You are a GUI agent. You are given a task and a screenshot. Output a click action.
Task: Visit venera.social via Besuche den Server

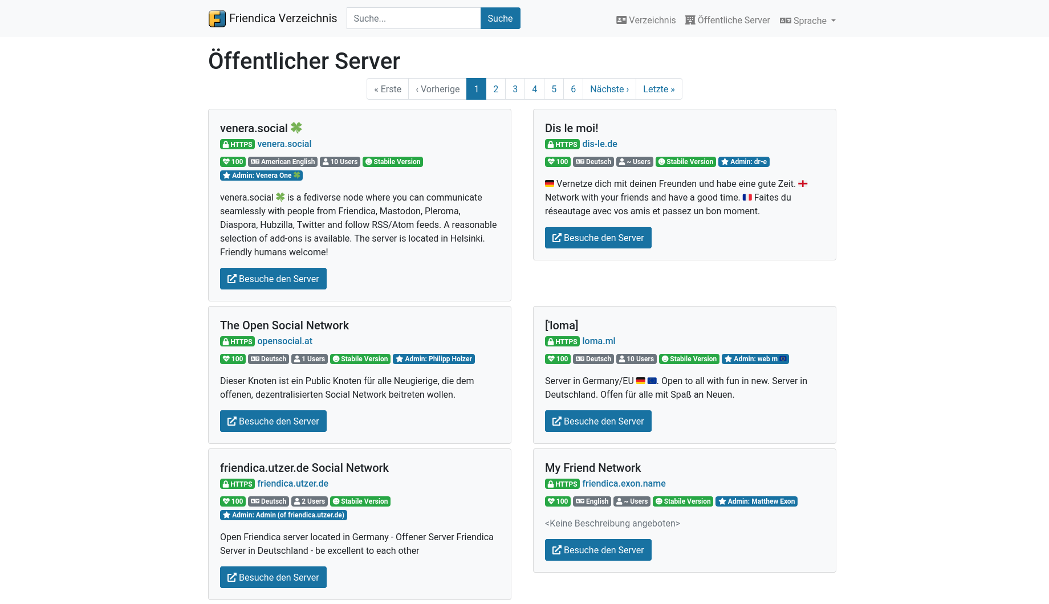[x=273, y=279]
